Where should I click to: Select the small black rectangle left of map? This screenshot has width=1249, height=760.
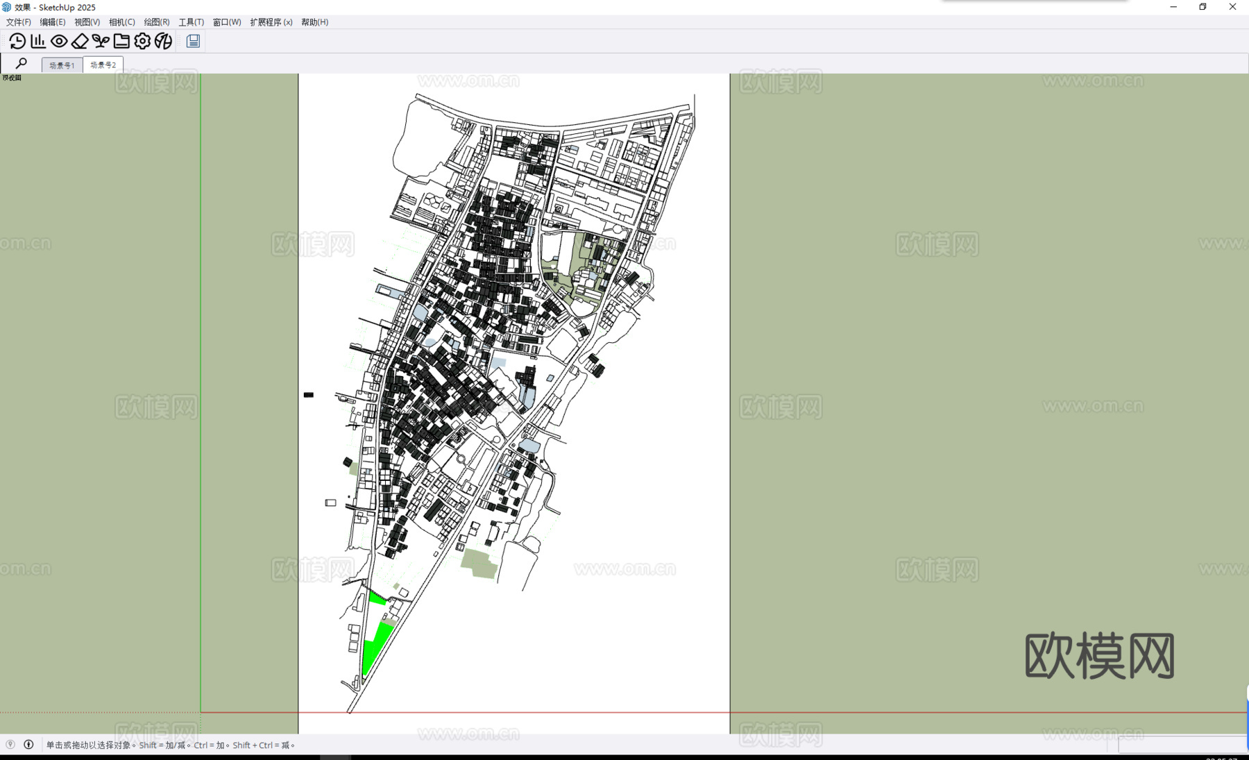(x=309, y=395)
